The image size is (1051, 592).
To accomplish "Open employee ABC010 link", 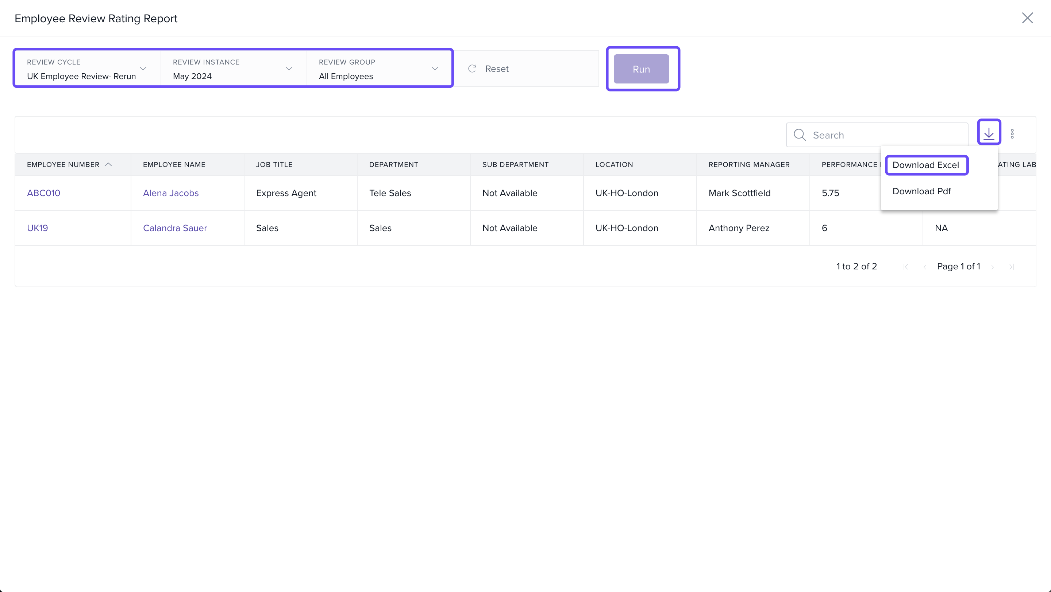I will pos(44,193).
